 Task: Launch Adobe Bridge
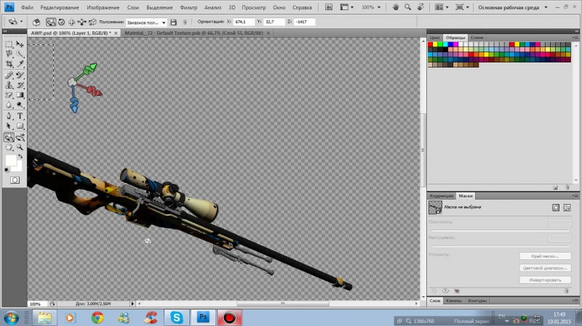click(329, 7)
